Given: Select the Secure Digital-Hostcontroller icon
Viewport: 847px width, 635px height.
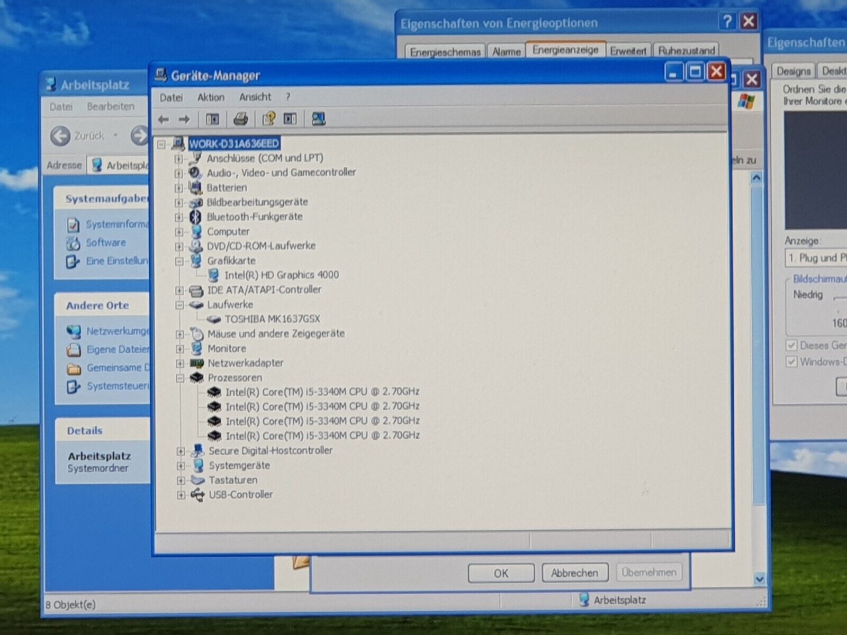Looking at the screenshot, I should tap(197, 451).
